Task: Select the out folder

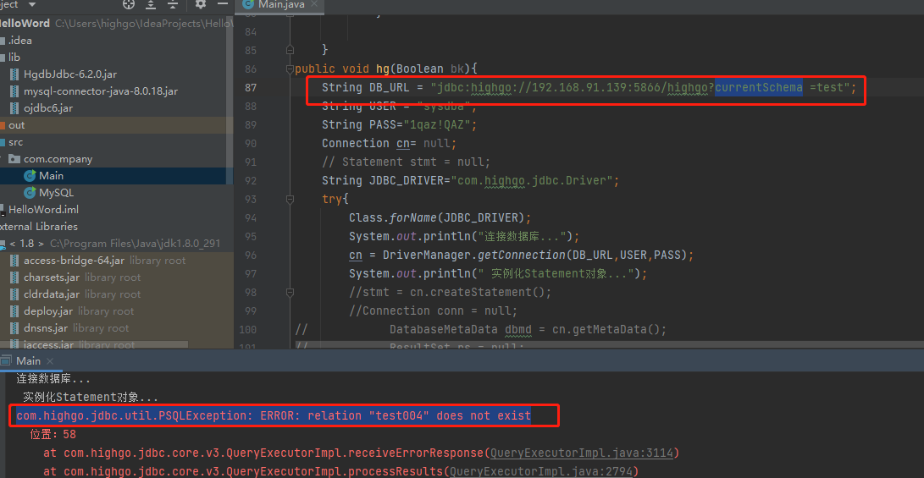Action: point(16,125)
